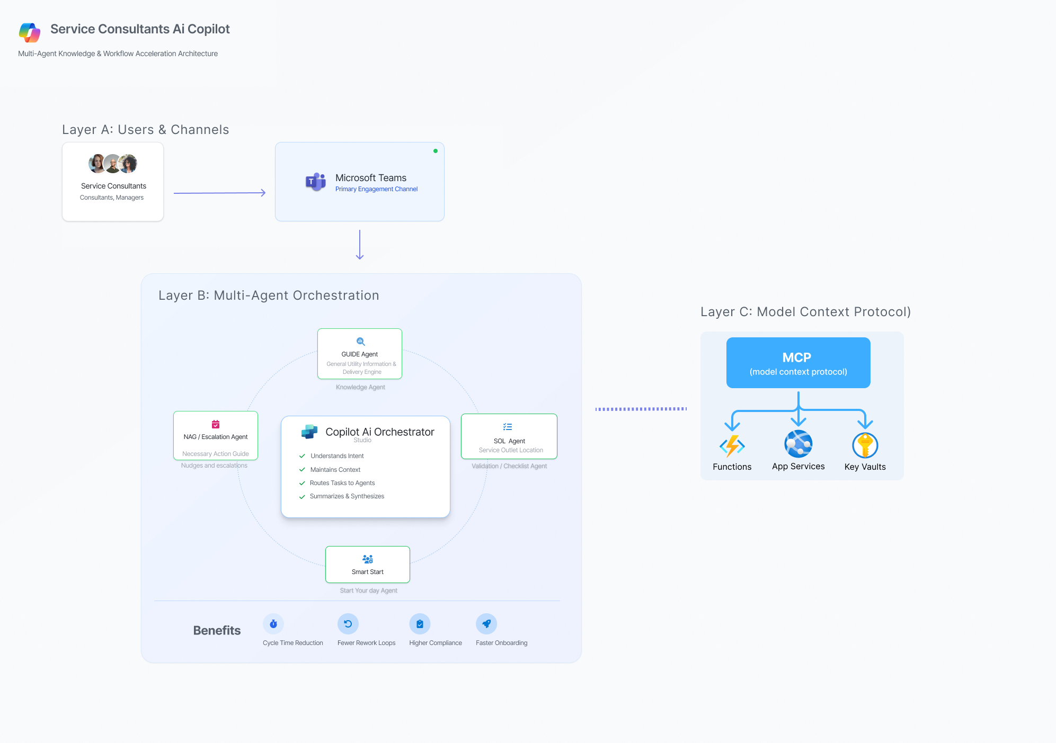
Task: Click 'Multi-Agent Knowledge & Workflow Acceleration Architecture' subtitle
Action: (x=118, y=53)
